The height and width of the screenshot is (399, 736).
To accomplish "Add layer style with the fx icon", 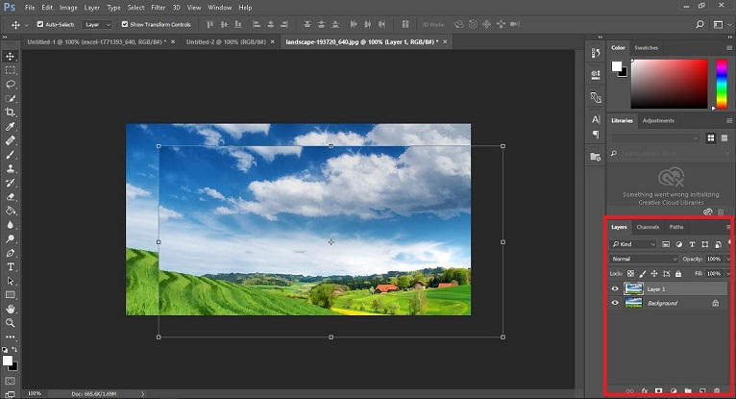I will 645,390.
